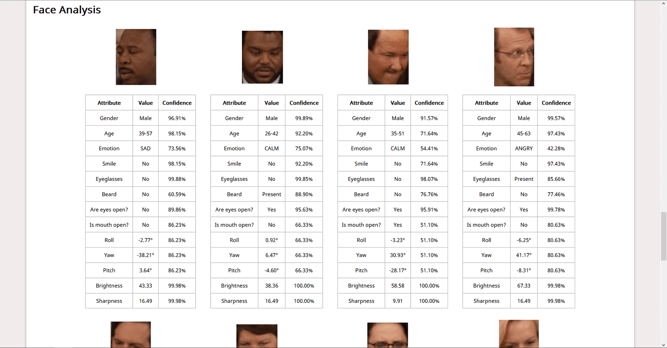Viewport: 667px width, 348px height.
Task: Click the SAD emotion value cell
Action: [146, 148]
